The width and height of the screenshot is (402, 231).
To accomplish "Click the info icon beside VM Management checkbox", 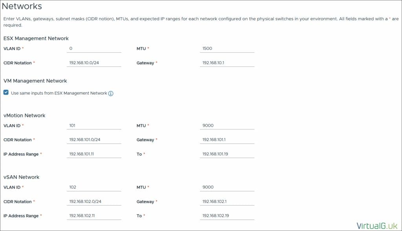I will [111, 93].
